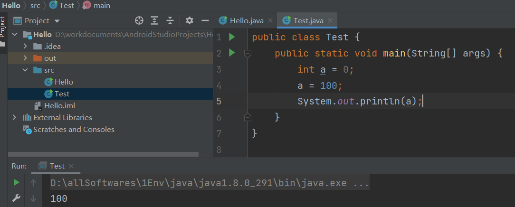Place cursor on 'a = 100;' line
515x207 pixels.
click(x=320, y=85)
